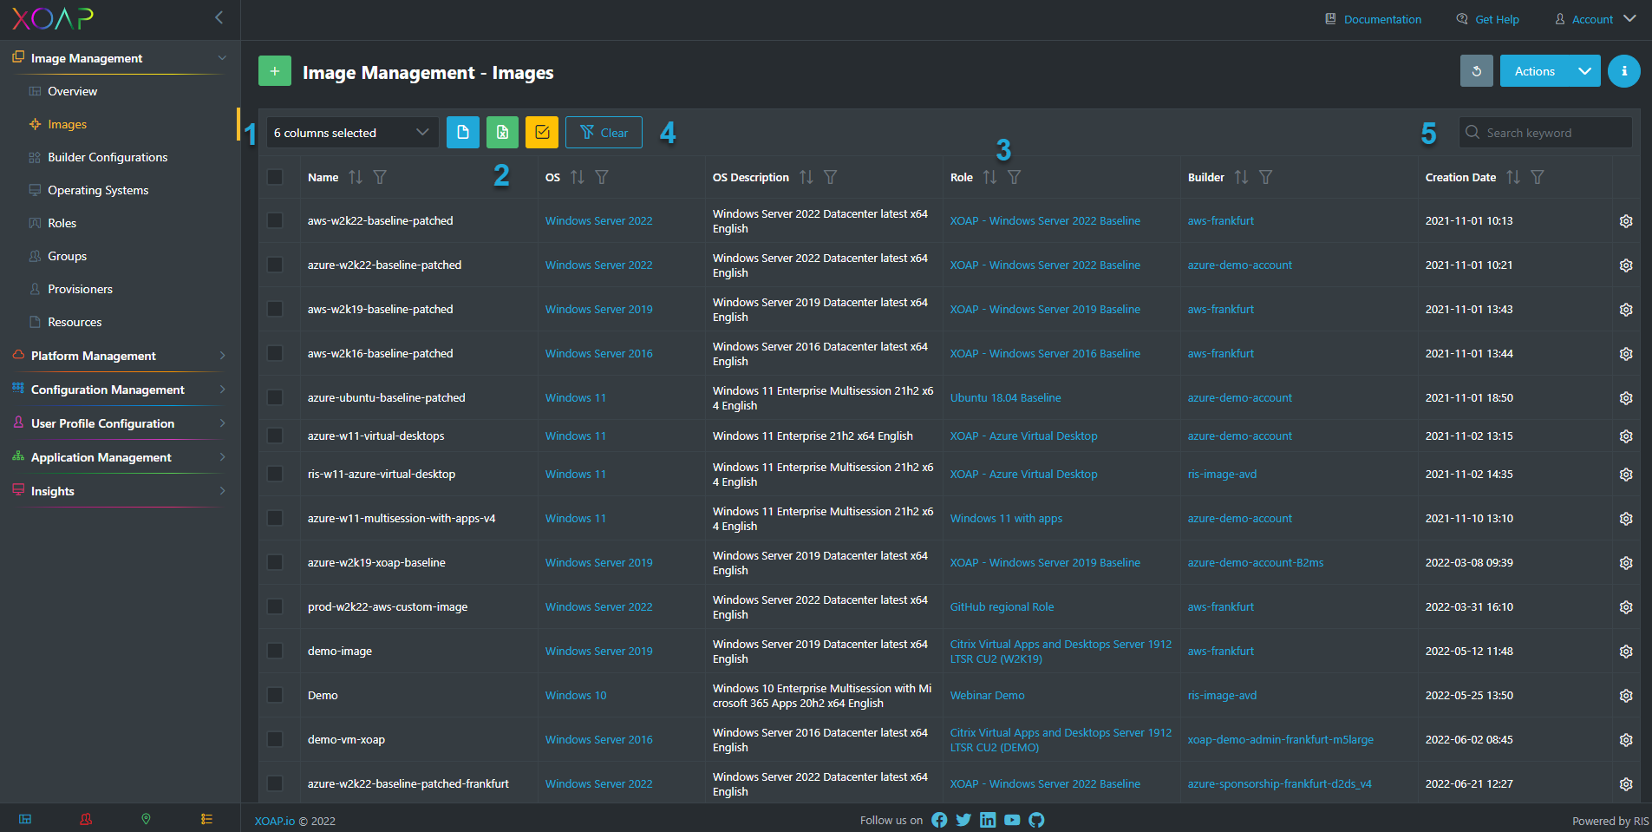
Task: Expand the Actions dropdown arrow
Action: (x=1584, y=71)
